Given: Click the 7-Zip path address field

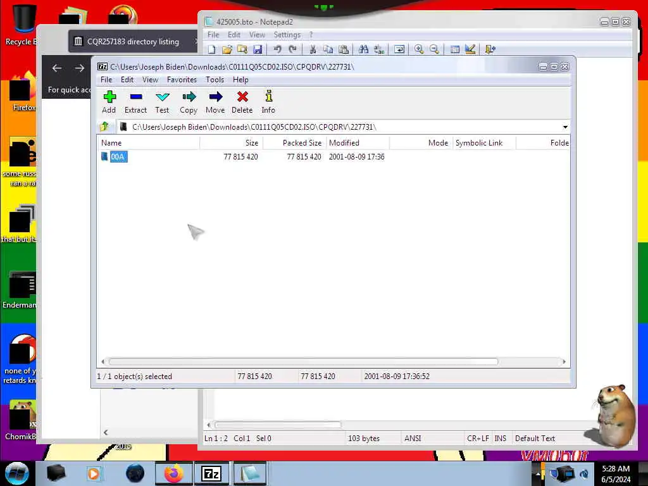Looking at the screenshot, I should click(x=339, y=127).
